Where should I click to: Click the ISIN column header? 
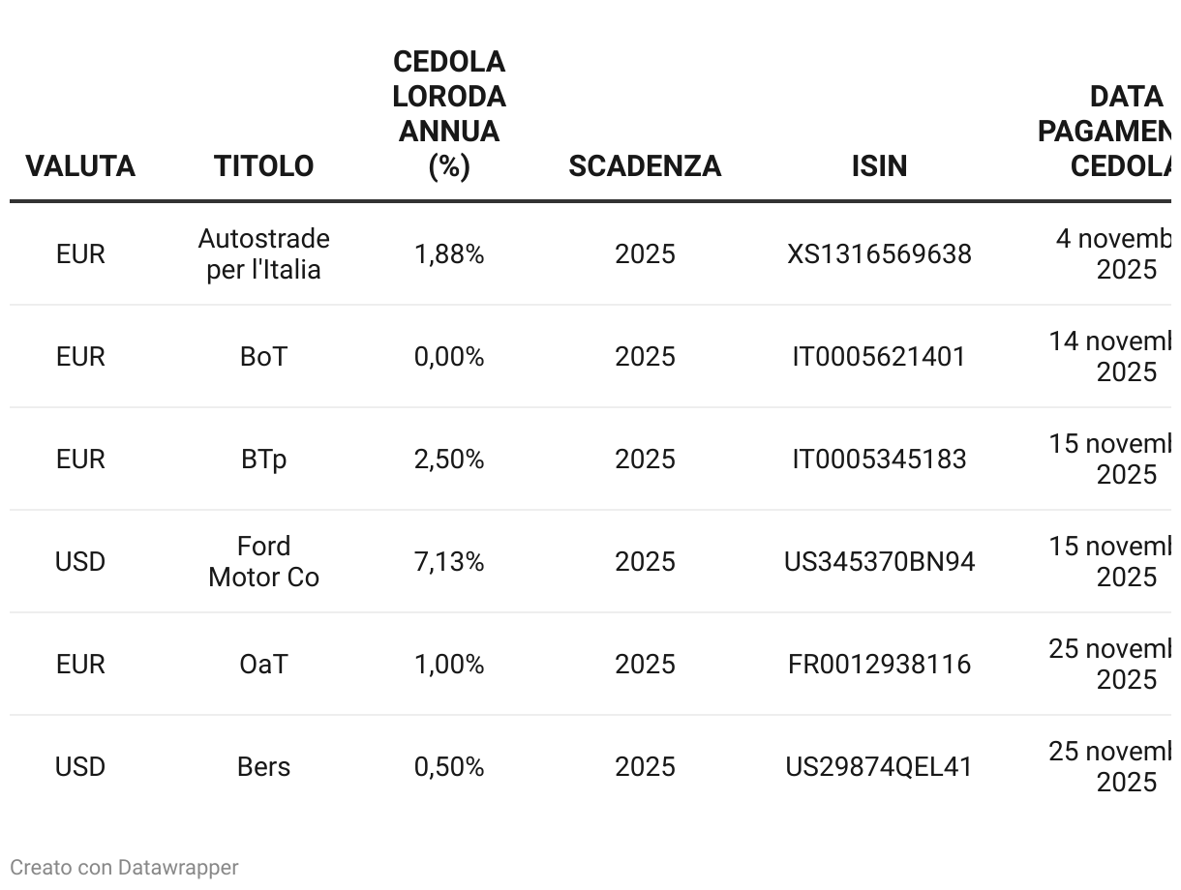pyautogui.click(x=879, y=166)
